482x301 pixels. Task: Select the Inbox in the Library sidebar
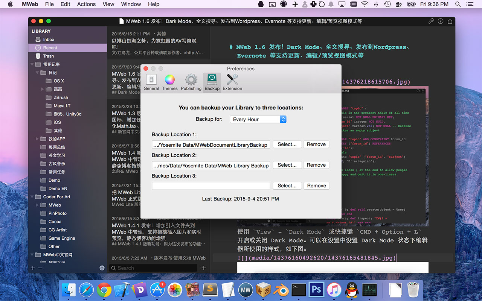coord(48,39)
